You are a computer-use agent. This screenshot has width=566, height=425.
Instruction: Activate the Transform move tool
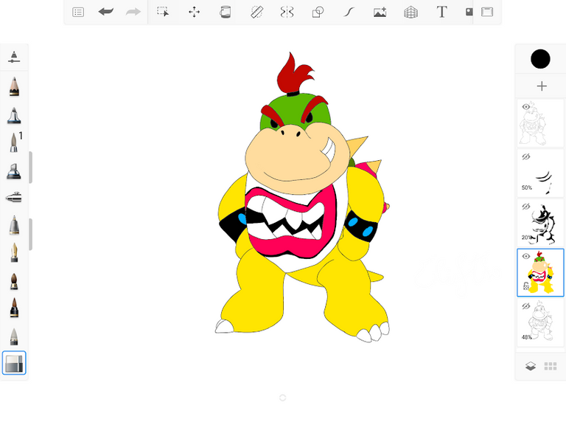[x=195, y=12]
